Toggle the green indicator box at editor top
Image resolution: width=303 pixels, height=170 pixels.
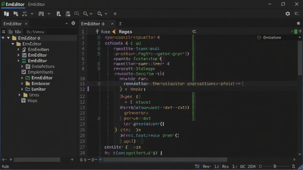tap(296, 32)
